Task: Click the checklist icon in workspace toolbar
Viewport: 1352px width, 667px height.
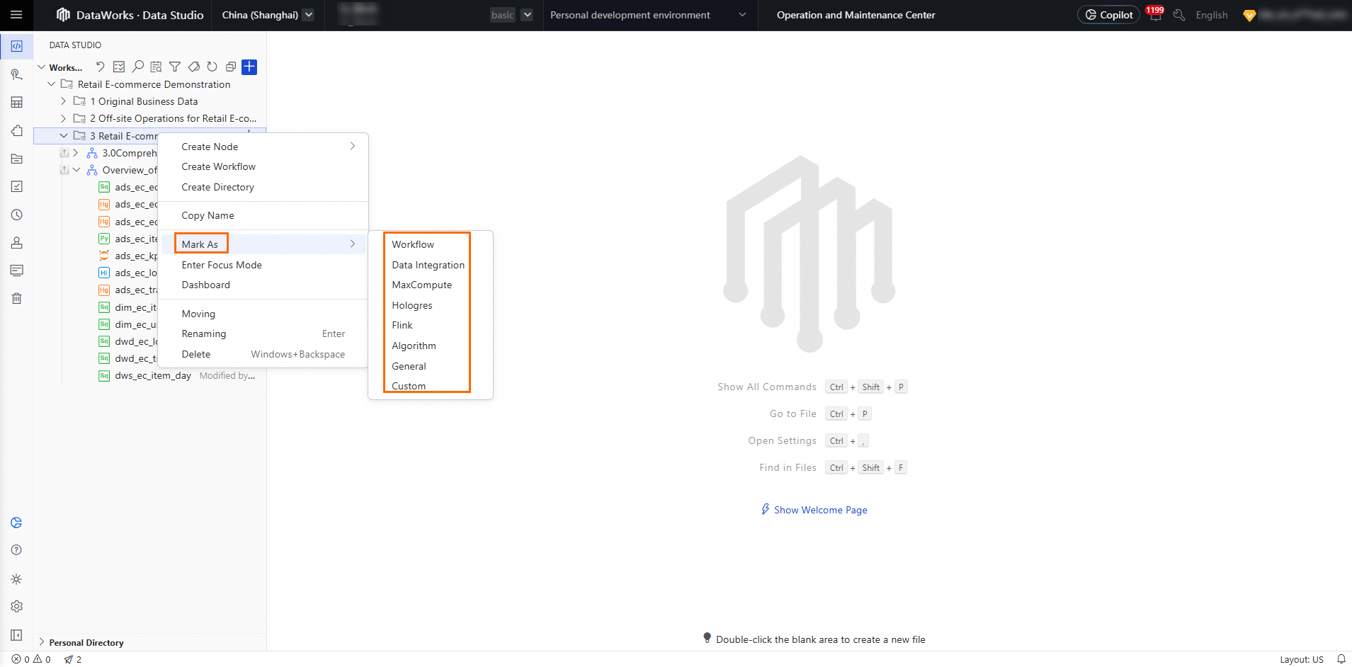Action: [119, 67]
